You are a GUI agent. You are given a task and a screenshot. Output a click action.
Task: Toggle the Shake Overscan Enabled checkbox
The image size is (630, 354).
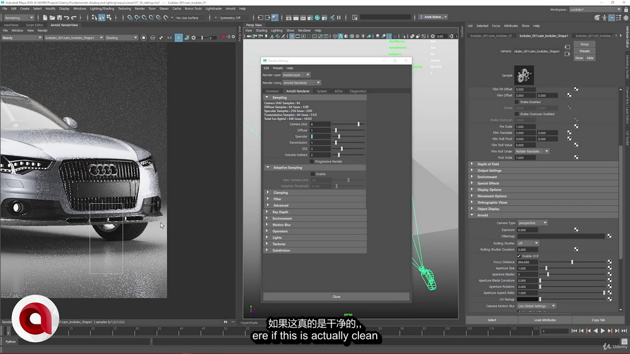point(517,114)
